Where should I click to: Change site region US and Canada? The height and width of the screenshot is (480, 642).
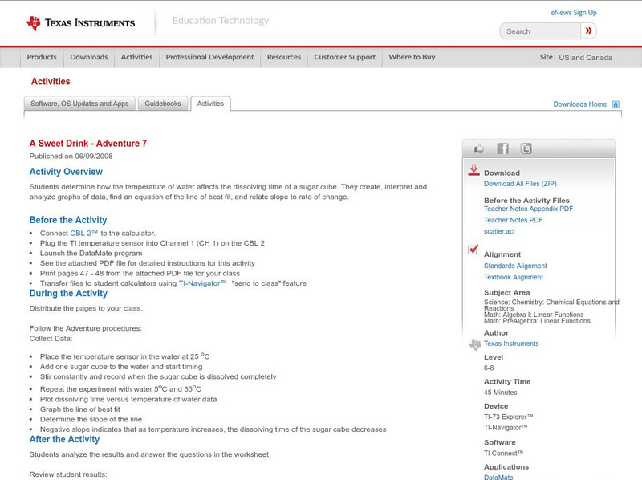(586, 58)
